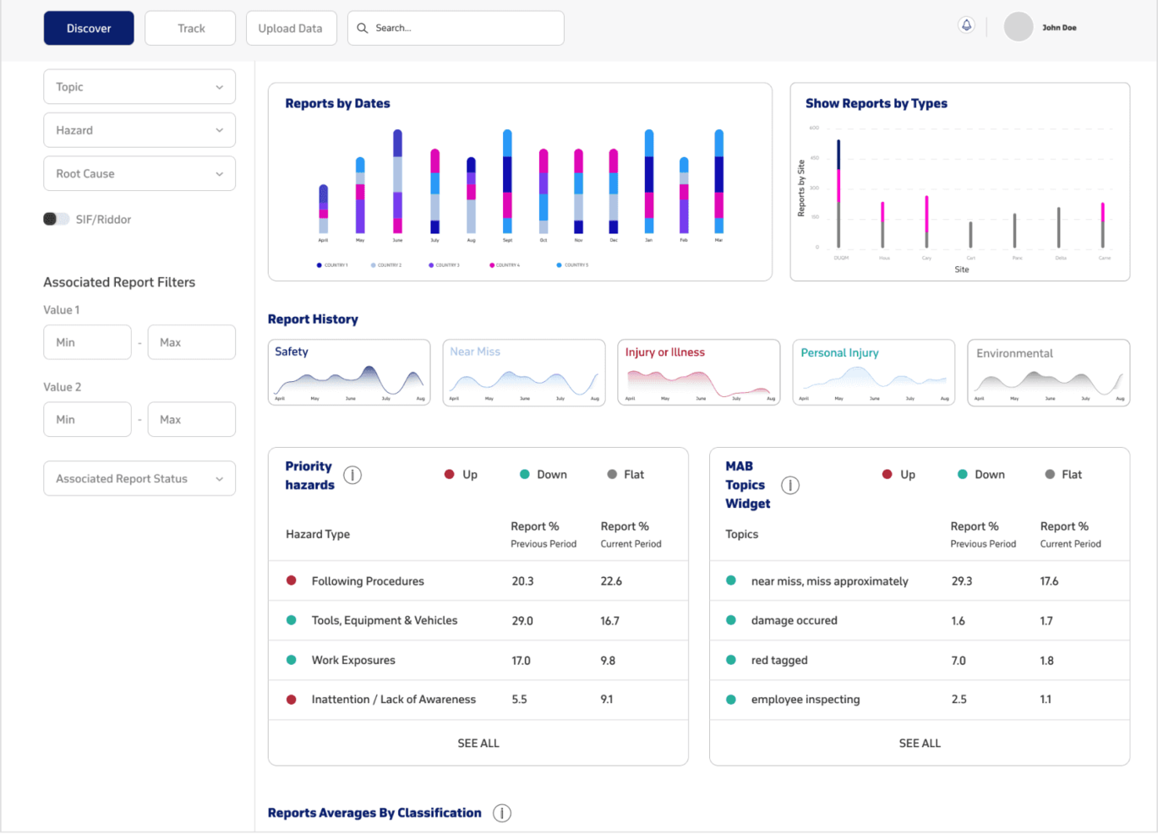This screenshot has width=1158, height=834.
Task: Open the Priority hazards info tooltip
Action: click(x=352, y=475)
